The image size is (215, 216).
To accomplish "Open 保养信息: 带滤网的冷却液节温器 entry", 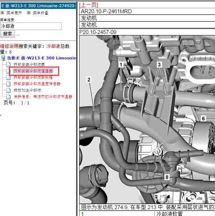I will tap(43, 97).
